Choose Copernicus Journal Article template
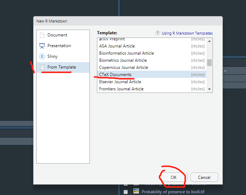The width and height of the screenshot is (246, 195). 152,67
